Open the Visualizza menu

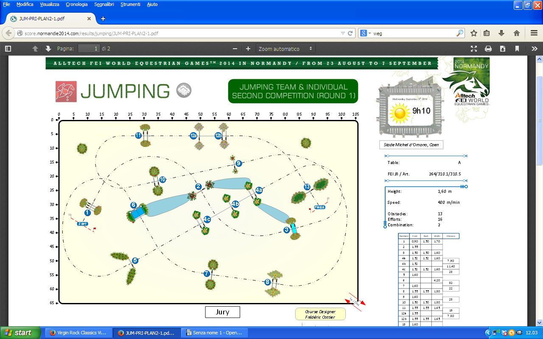[50, 4]
